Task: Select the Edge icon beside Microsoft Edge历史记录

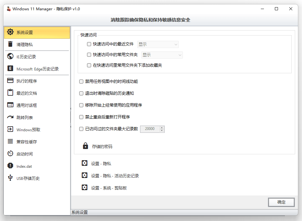Action: [x=11, y=69]
